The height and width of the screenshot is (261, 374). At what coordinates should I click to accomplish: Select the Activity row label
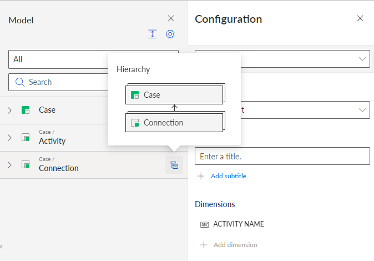tap(52, 141)
